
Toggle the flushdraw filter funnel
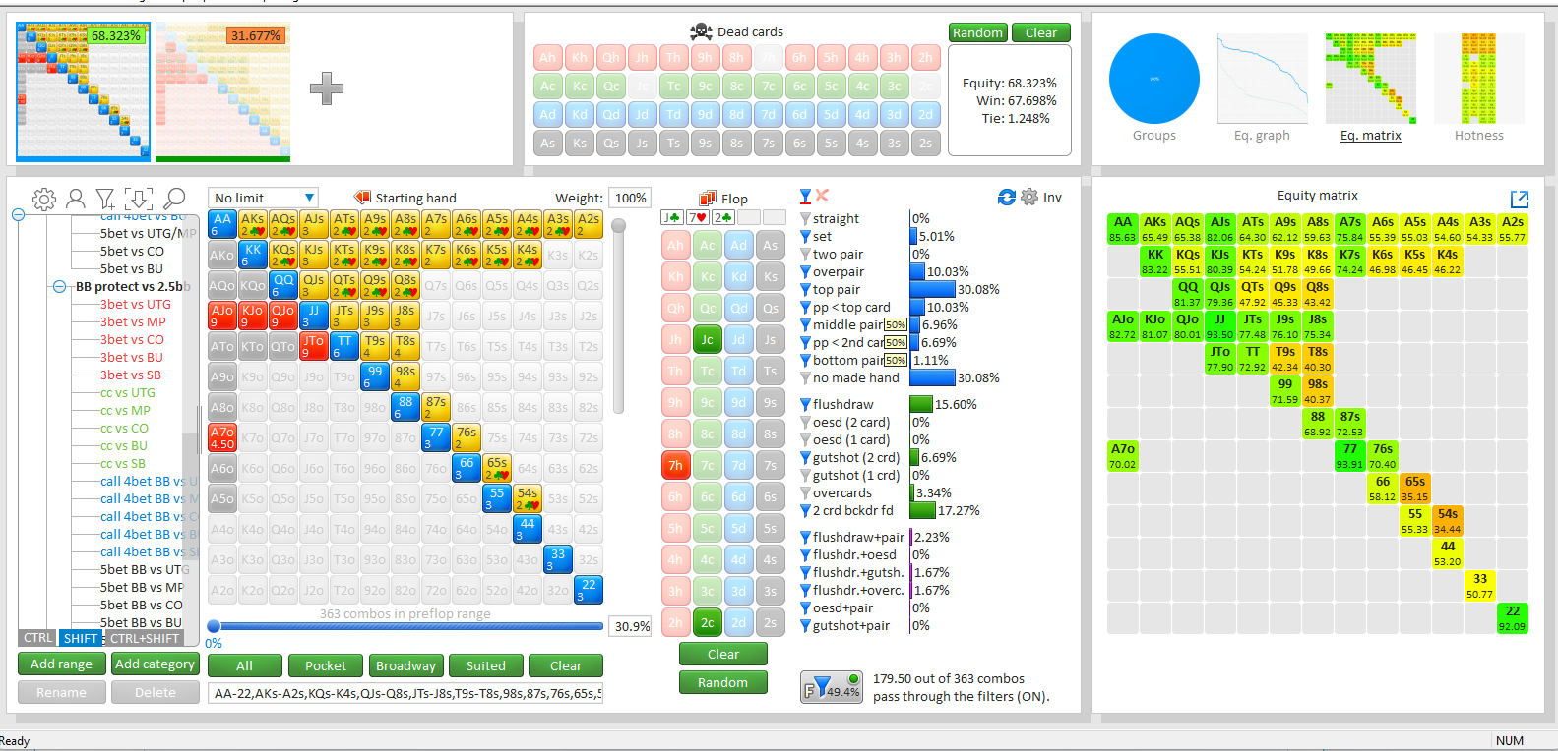point(805,405)
